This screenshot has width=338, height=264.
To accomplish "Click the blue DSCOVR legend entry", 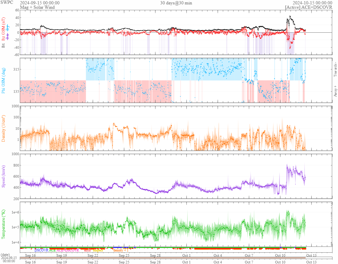I will pos(41,250).
